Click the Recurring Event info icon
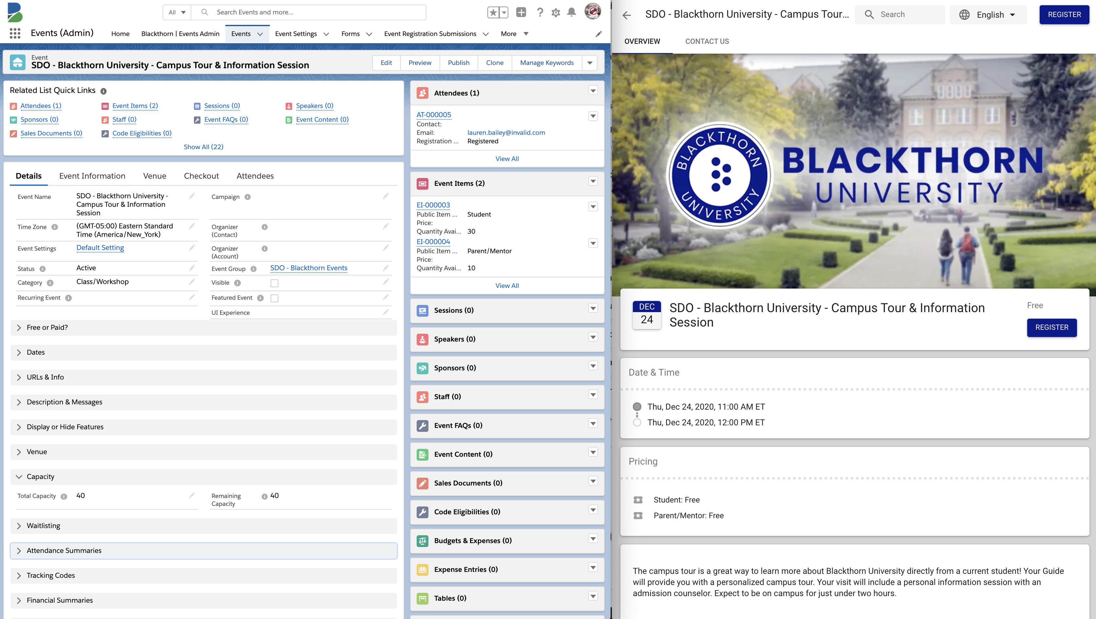Screen dimensions: 1096x619 pos(68,298)
